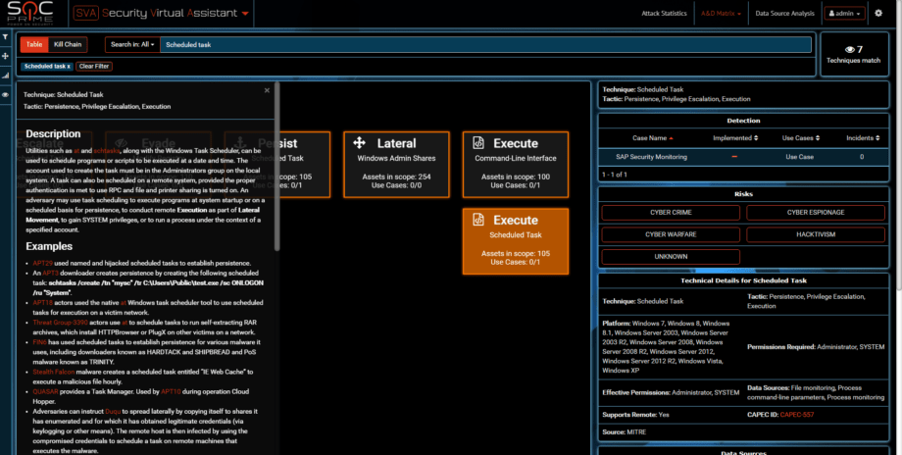902x455 pixels.
Task: Select the Lateral Windows Admin Shares card
Action: pyautogui.click(x=396, y=162)
